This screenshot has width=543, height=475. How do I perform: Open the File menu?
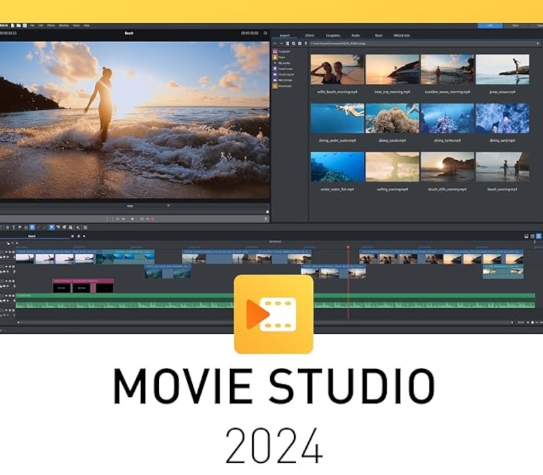32,25
